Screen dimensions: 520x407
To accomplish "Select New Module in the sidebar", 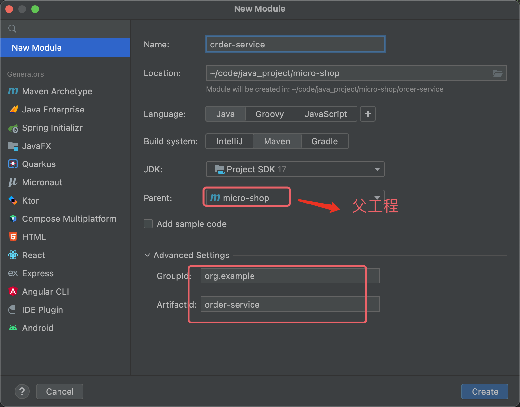I will click(x=65, y=47).
